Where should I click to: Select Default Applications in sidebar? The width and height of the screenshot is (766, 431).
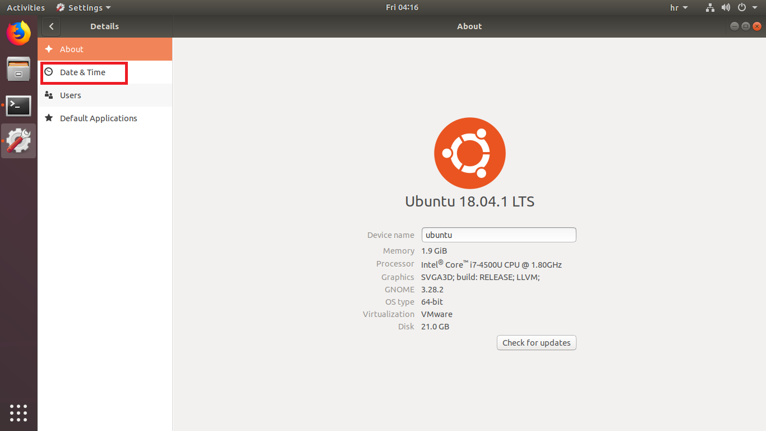point(105,118)
